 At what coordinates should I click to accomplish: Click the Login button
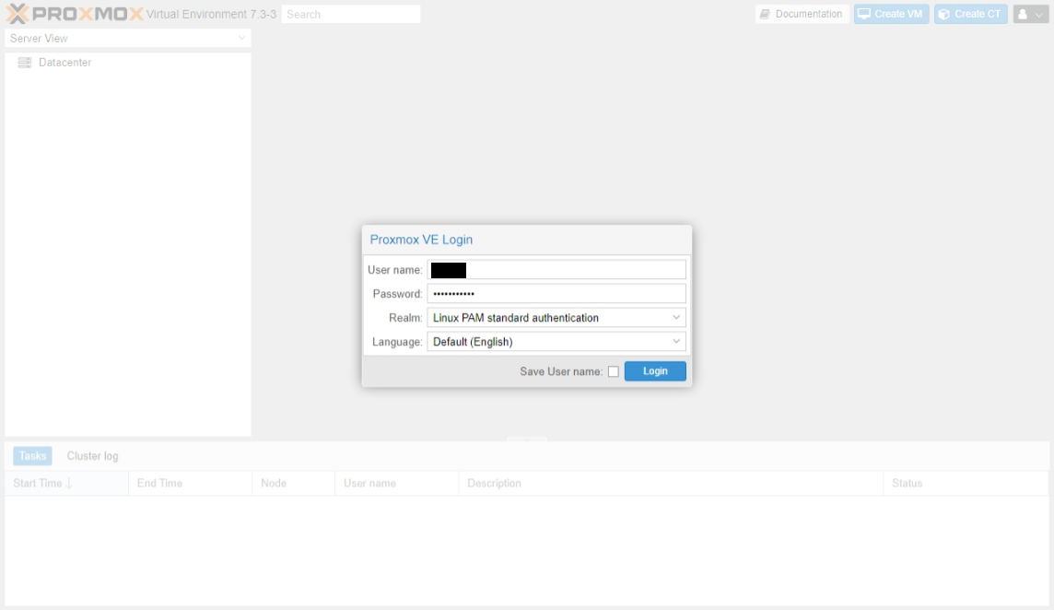click(x=655, y=371)
